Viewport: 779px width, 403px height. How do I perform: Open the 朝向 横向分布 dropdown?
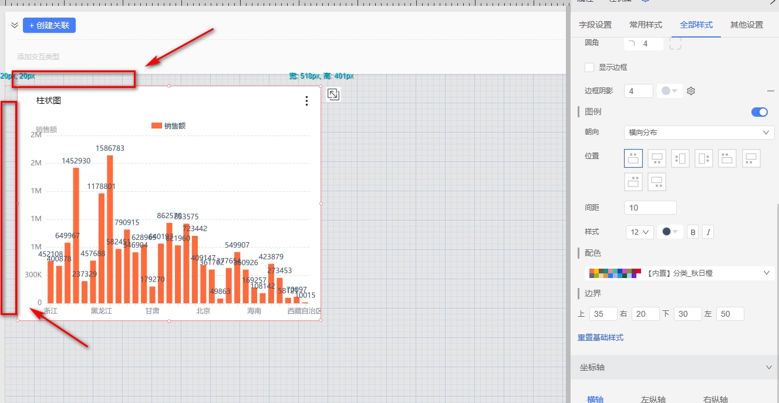(699, 133)
